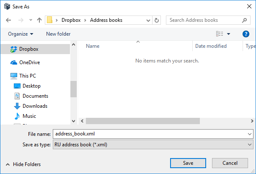Collapse the pane with Hide Folders
This screenshot has width=256, height=174.
23,164
